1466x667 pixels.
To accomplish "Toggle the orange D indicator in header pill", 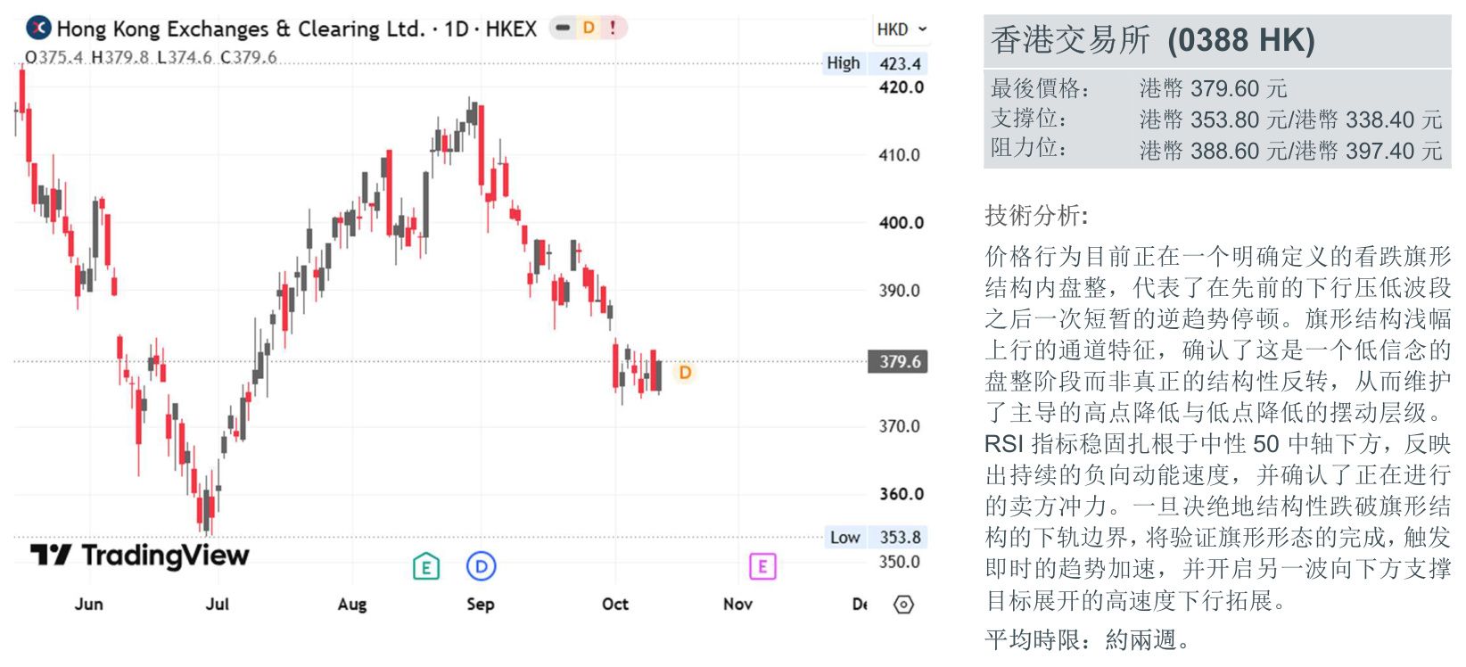I will point(589,29).
